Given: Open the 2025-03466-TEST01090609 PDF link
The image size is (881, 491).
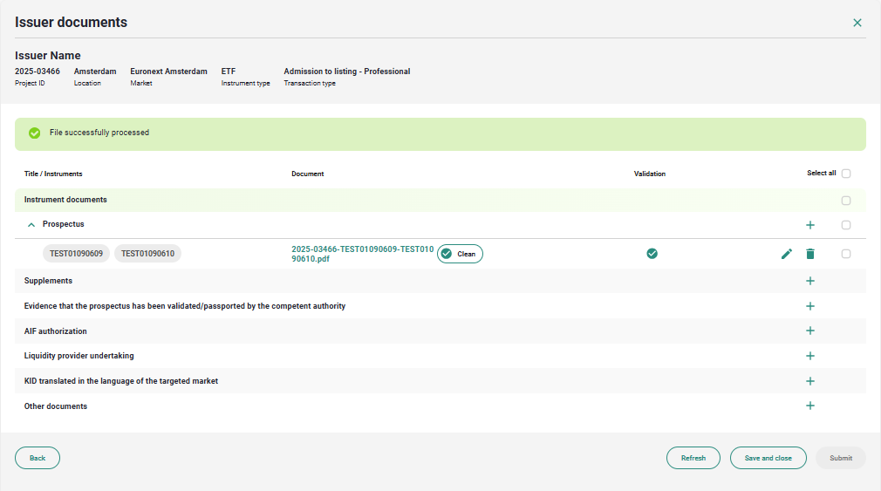Looking at the screenshot, I should click(x=362, y=254).
